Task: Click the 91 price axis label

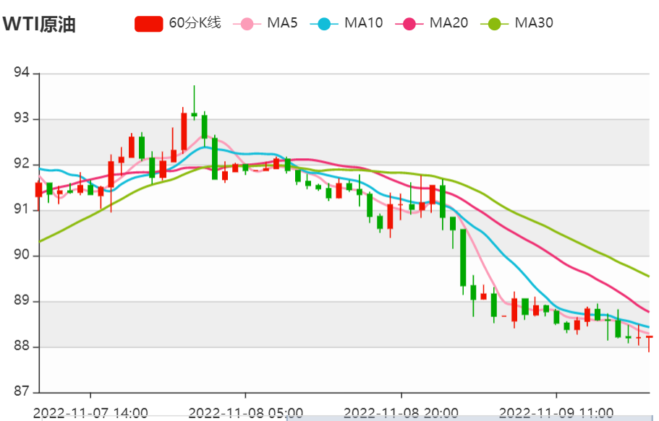Action: [22, 209]
